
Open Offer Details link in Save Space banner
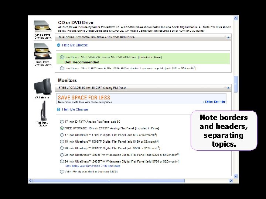[215, 102]
